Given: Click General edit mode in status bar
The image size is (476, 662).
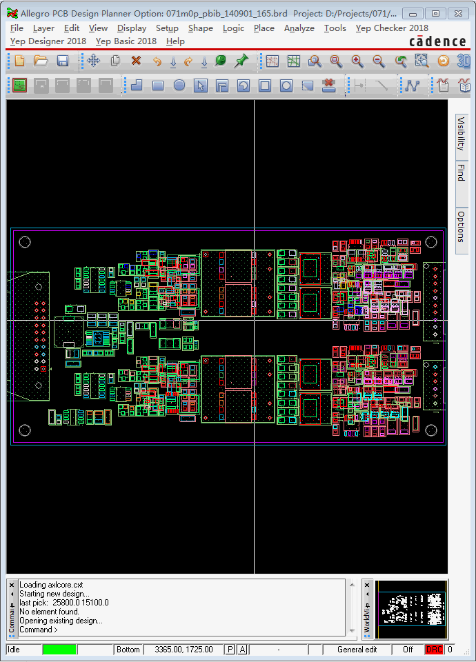Looking at the screenshot, I should (357, 650).
